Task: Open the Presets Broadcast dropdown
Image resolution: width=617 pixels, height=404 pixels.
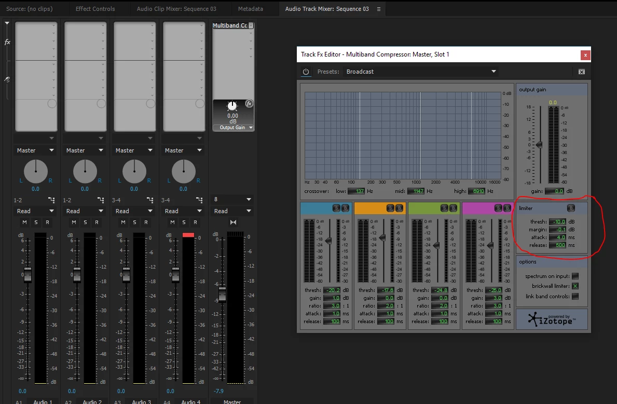Action: pos(421,72)
